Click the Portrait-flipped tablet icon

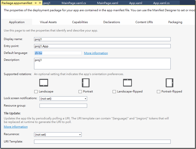coord(169,83)
